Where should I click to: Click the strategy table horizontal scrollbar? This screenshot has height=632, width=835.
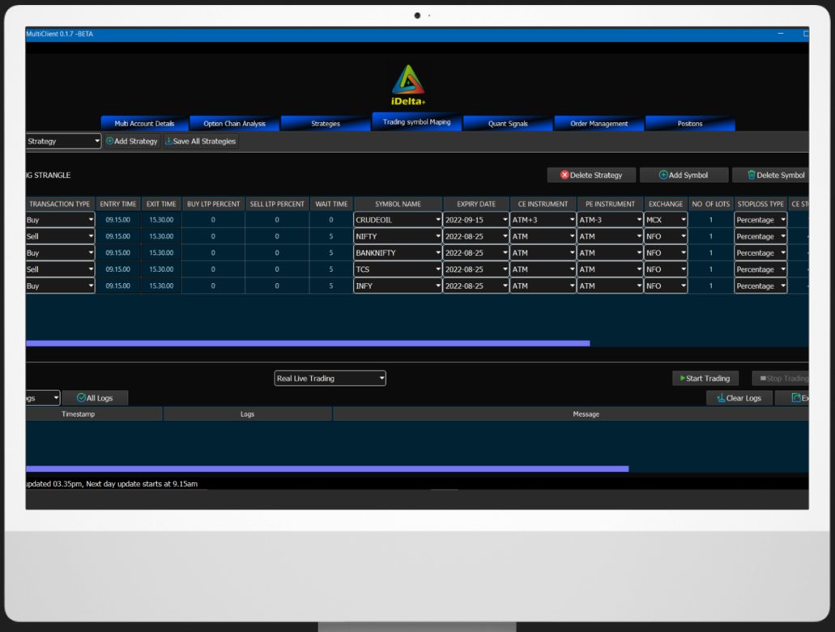[308, 344]
